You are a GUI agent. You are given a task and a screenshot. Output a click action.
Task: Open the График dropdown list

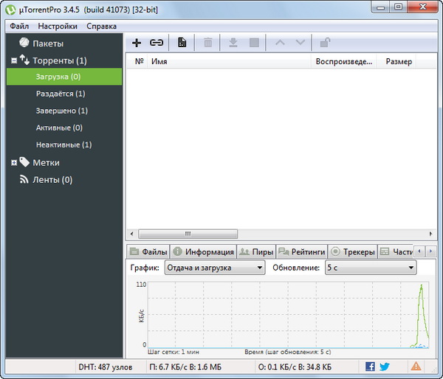214,268
